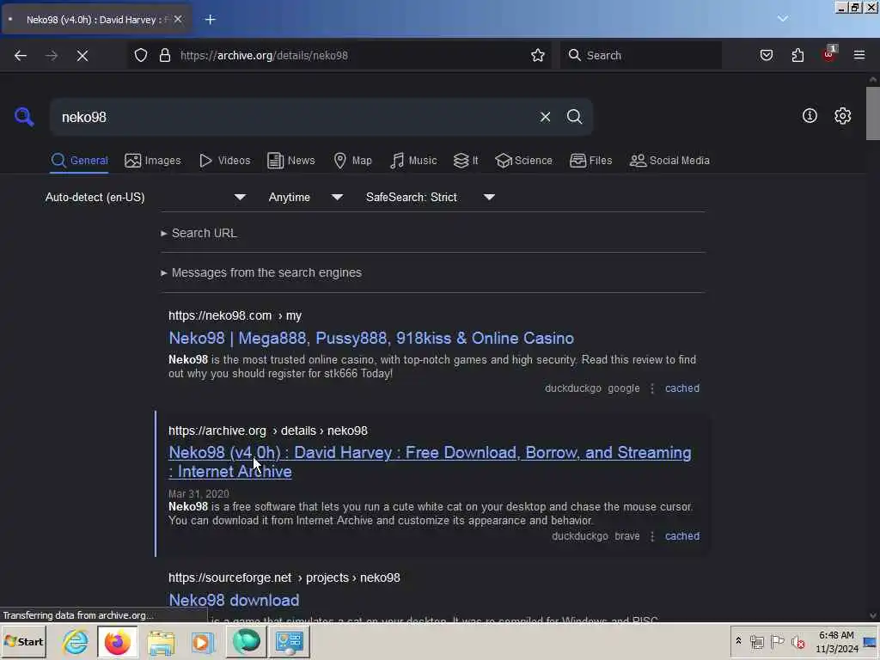Switch to the News search category
This screenshot has width=880, height=660.
pyautogui.click(x=290, y=161)
